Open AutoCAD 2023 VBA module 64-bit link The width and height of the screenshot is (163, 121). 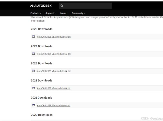54,71
